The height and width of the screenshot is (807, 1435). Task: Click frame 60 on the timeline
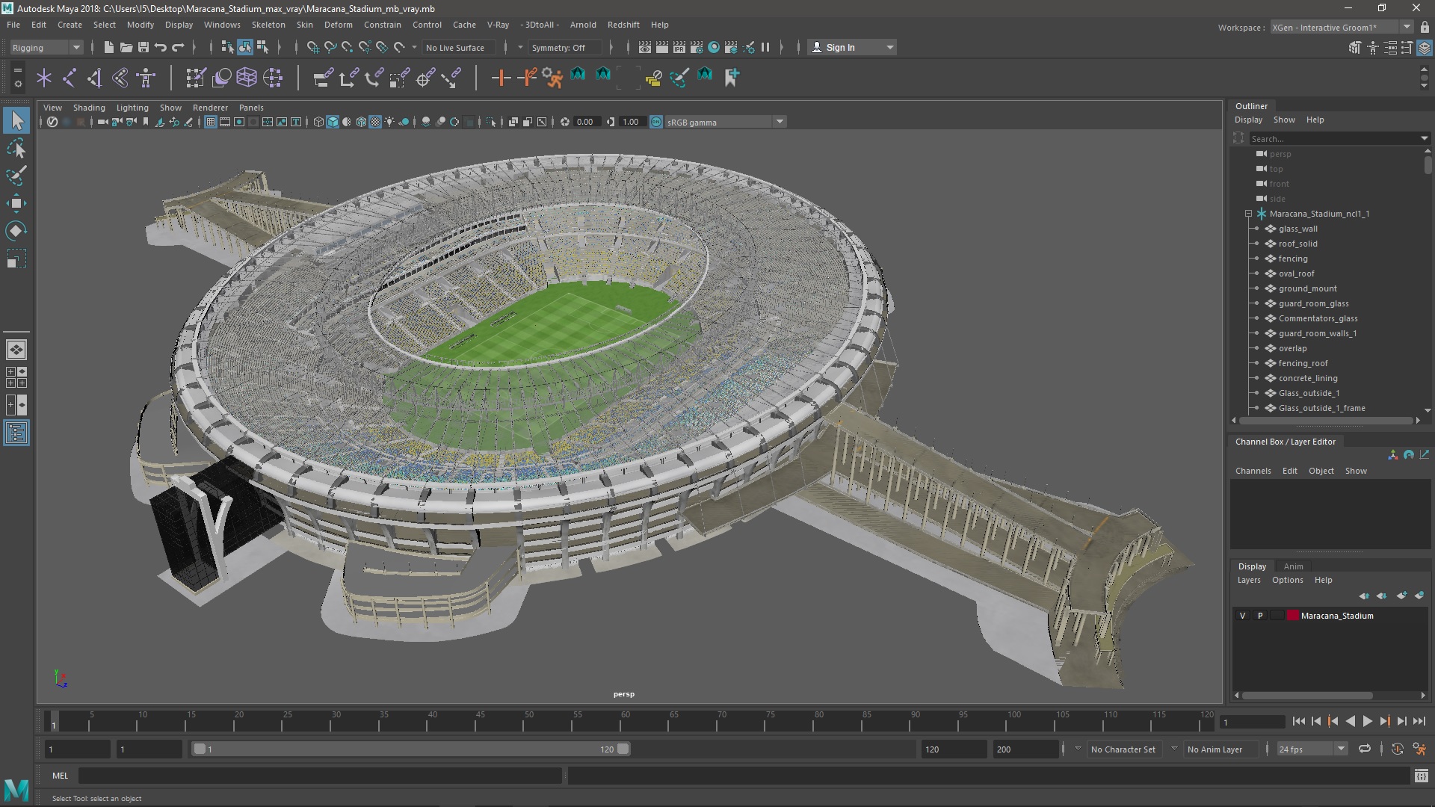626,721
